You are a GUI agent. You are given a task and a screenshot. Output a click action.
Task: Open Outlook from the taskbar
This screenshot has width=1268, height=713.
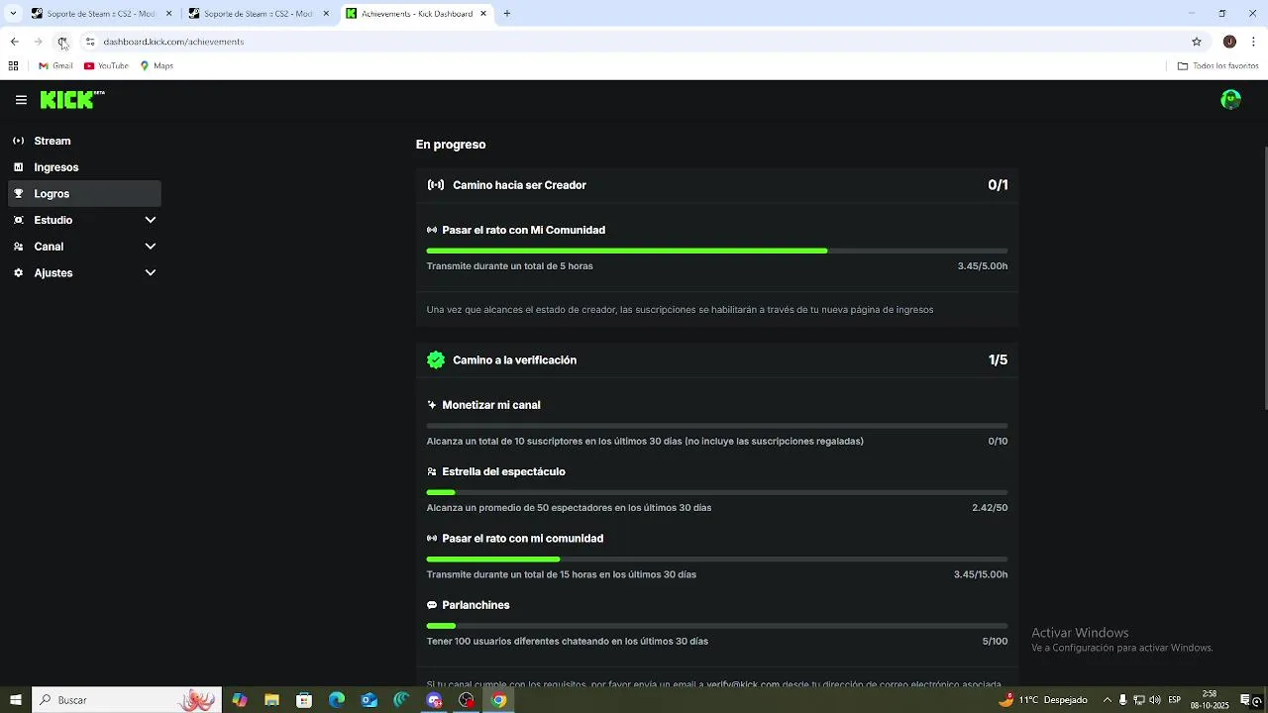coord(369,700)
